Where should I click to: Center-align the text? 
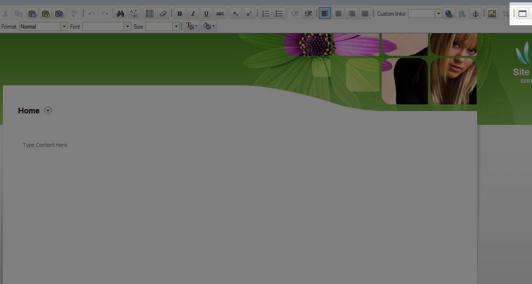tap(338, 14)
